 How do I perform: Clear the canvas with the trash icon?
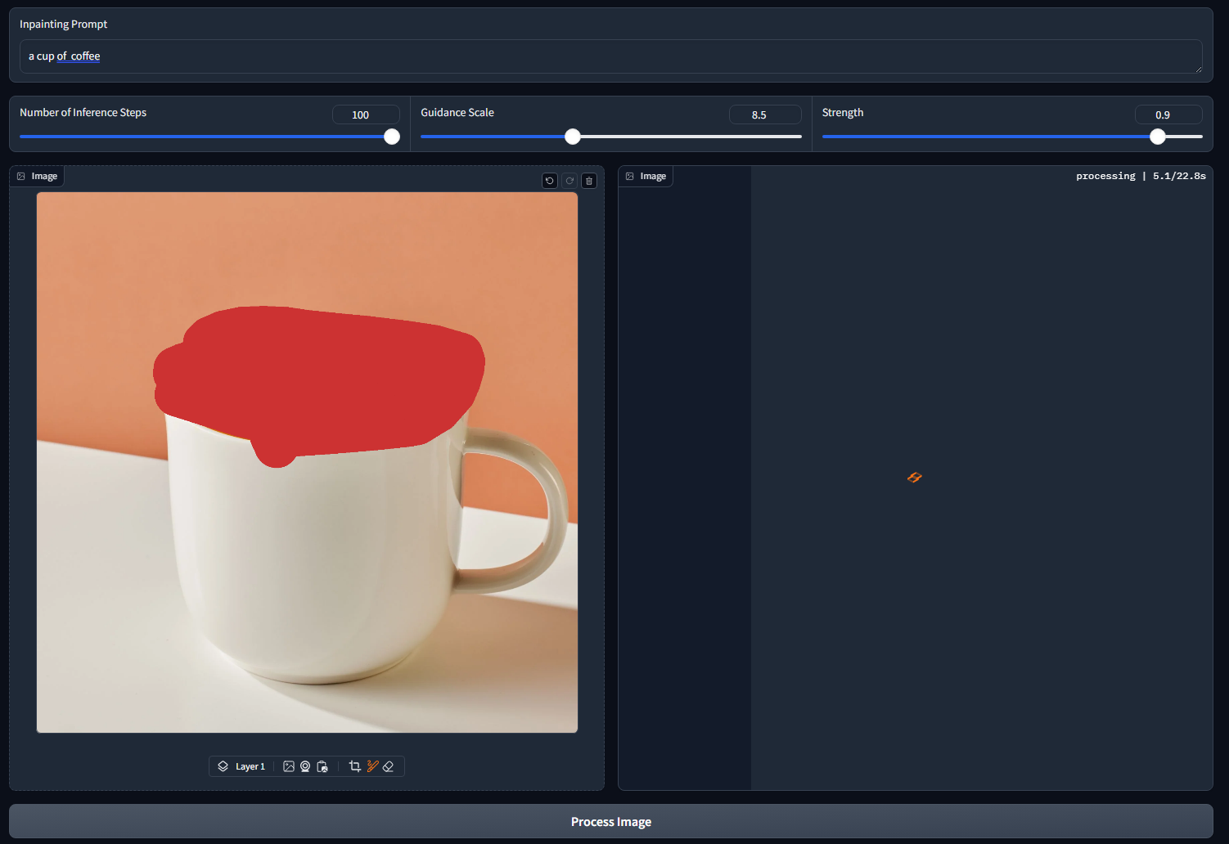point(589,181)
